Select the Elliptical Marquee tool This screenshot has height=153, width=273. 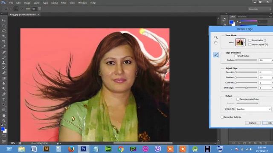point(4,26)
